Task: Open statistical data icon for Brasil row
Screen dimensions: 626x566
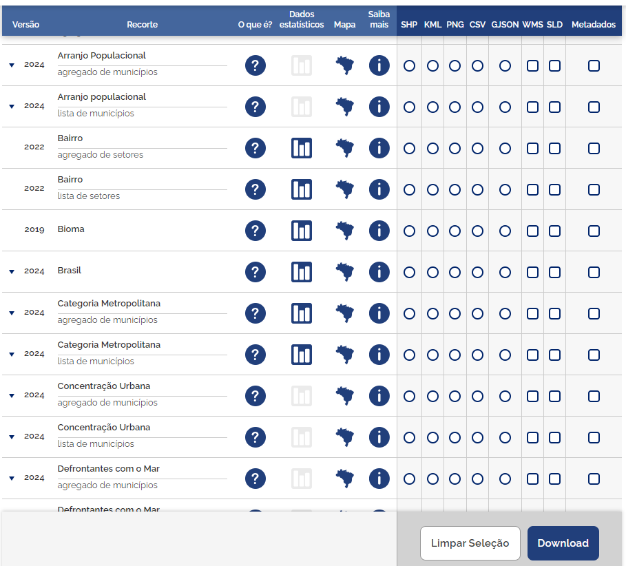Action: tap(302, 272)
